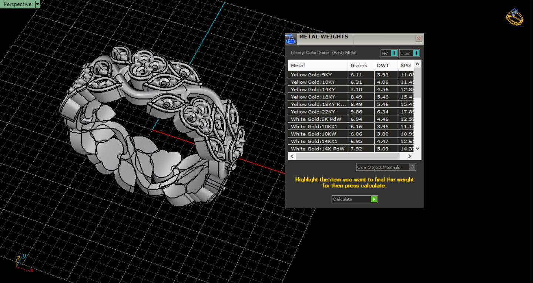This screenshot has height=283, width=533.
Task: Click the Metal column header
Action: click(318, 65)
